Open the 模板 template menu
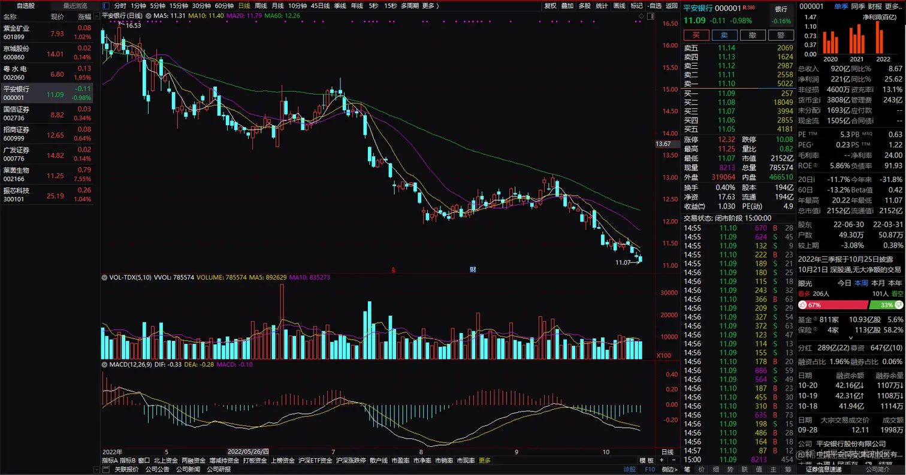 (x=647, y=461)
